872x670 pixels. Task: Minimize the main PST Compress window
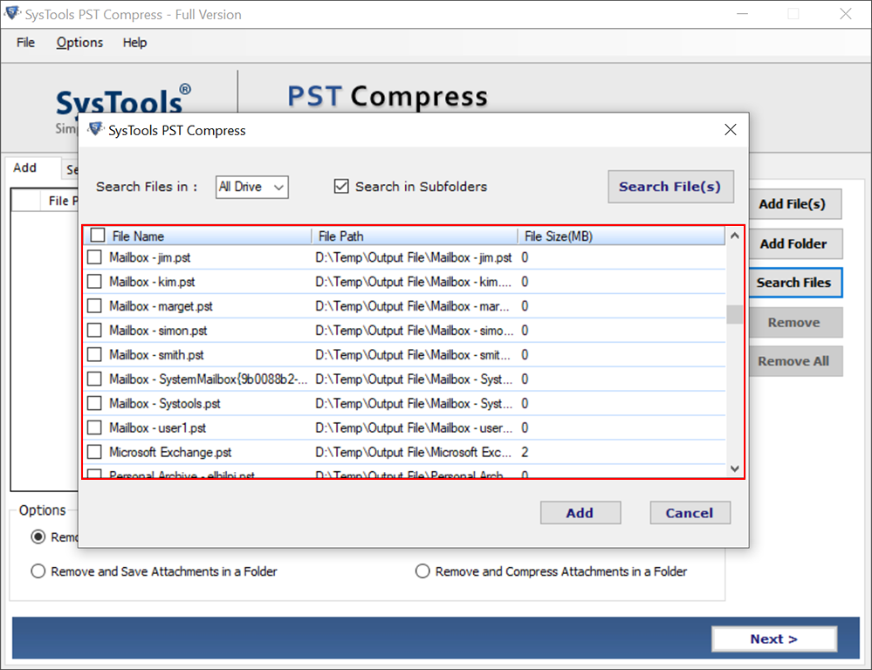[742, 14]
